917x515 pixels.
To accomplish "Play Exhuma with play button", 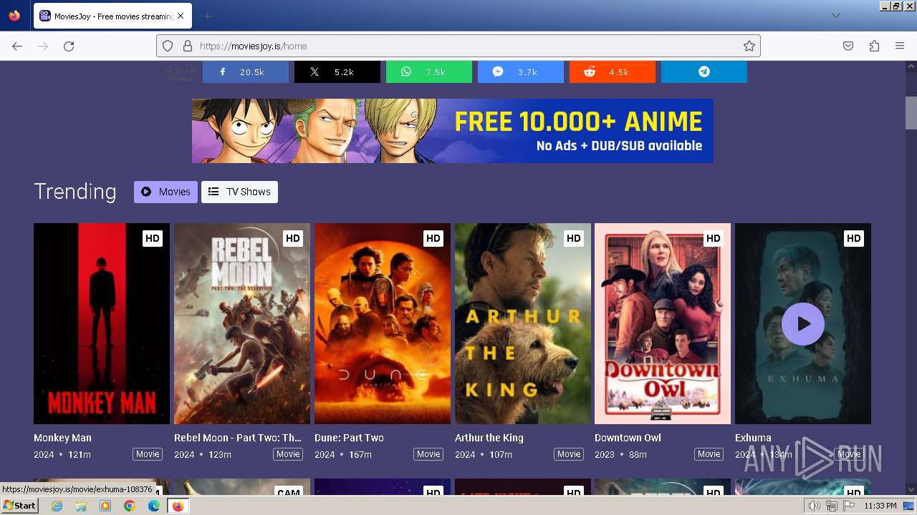I will coord(803,324).
